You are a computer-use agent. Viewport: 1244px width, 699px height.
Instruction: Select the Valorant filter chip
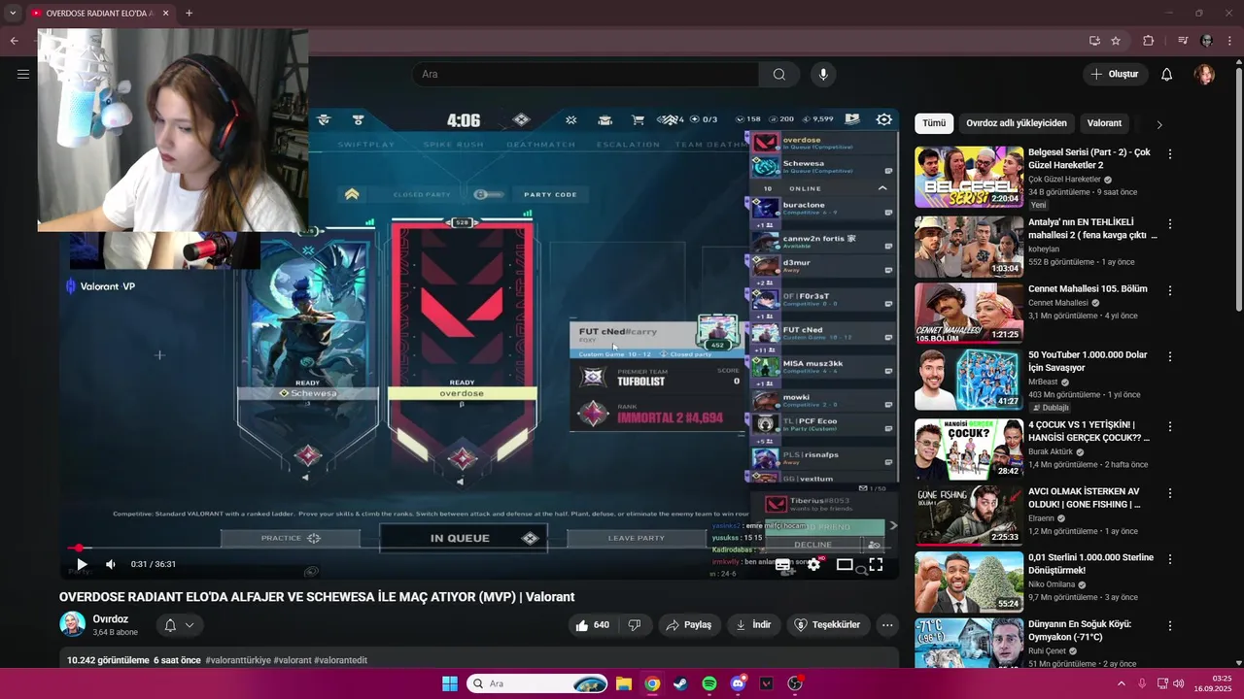(x=1104, y=123)
